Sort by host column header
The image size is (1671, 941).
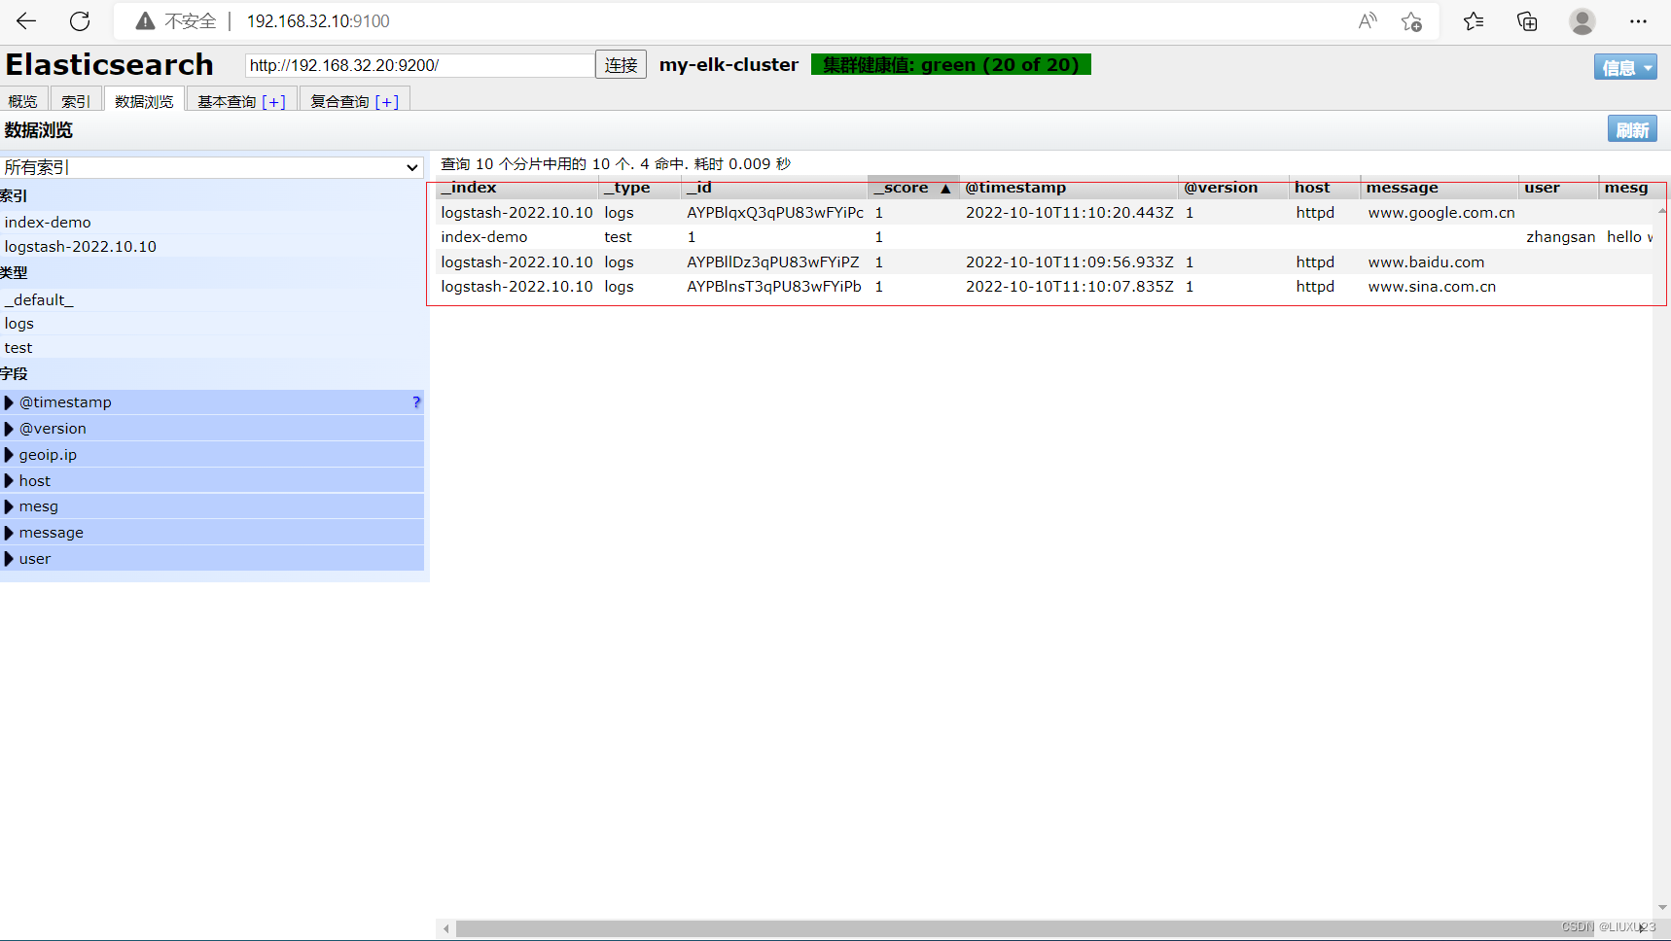1325,189
